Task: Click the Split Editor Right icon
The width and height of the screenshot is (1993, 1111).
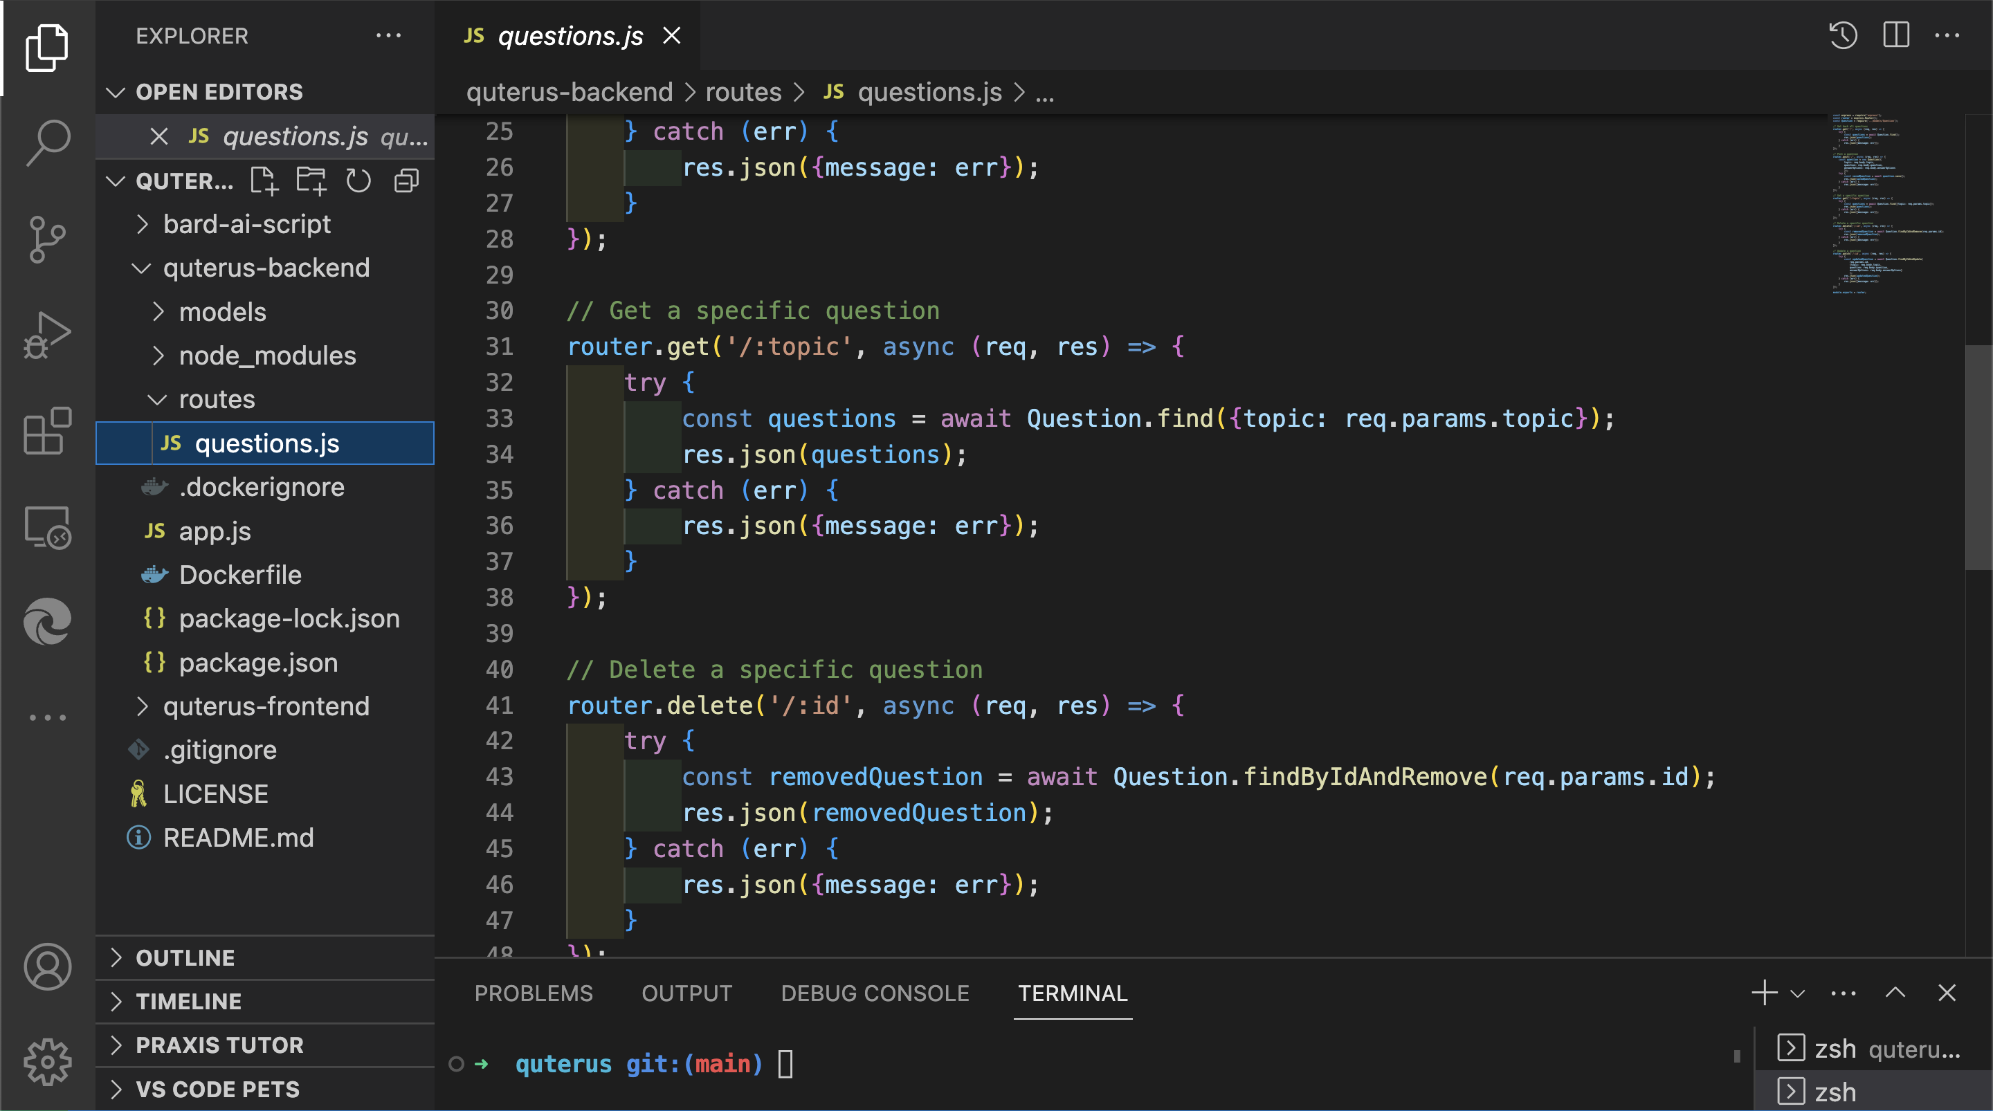Action: tap(1895, 35)
